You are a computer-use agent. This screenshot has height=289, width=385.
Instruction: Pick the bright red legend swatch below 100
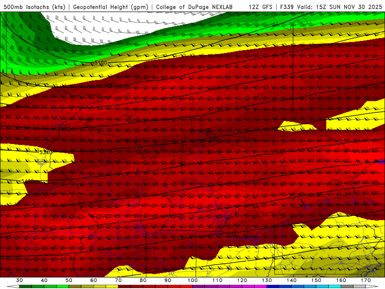186,287
